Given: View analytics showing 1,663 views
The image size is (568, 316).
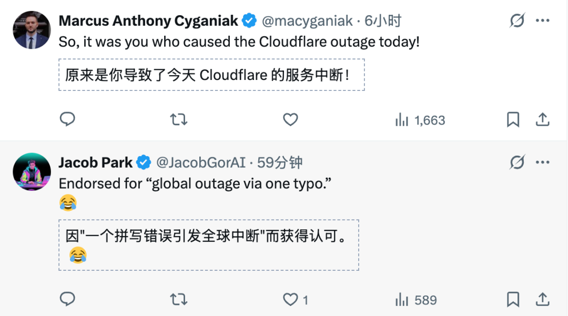Looking at the screenshot, I should (420, 120).
